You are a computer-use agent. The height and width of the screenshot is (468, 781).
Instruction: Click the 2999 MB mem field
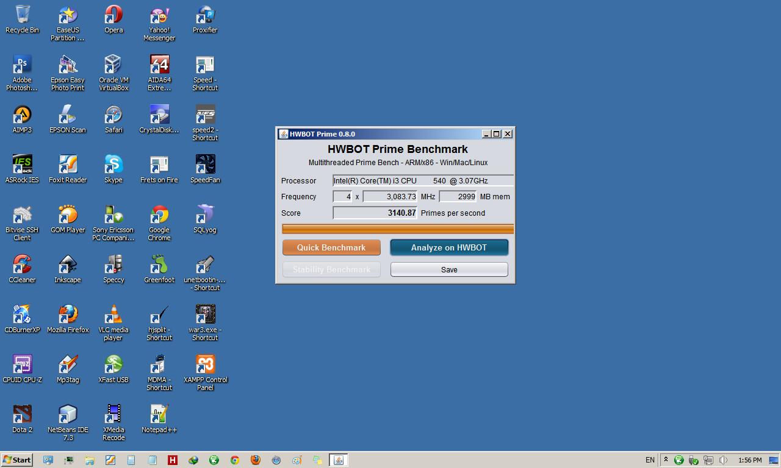click(458, 196)
